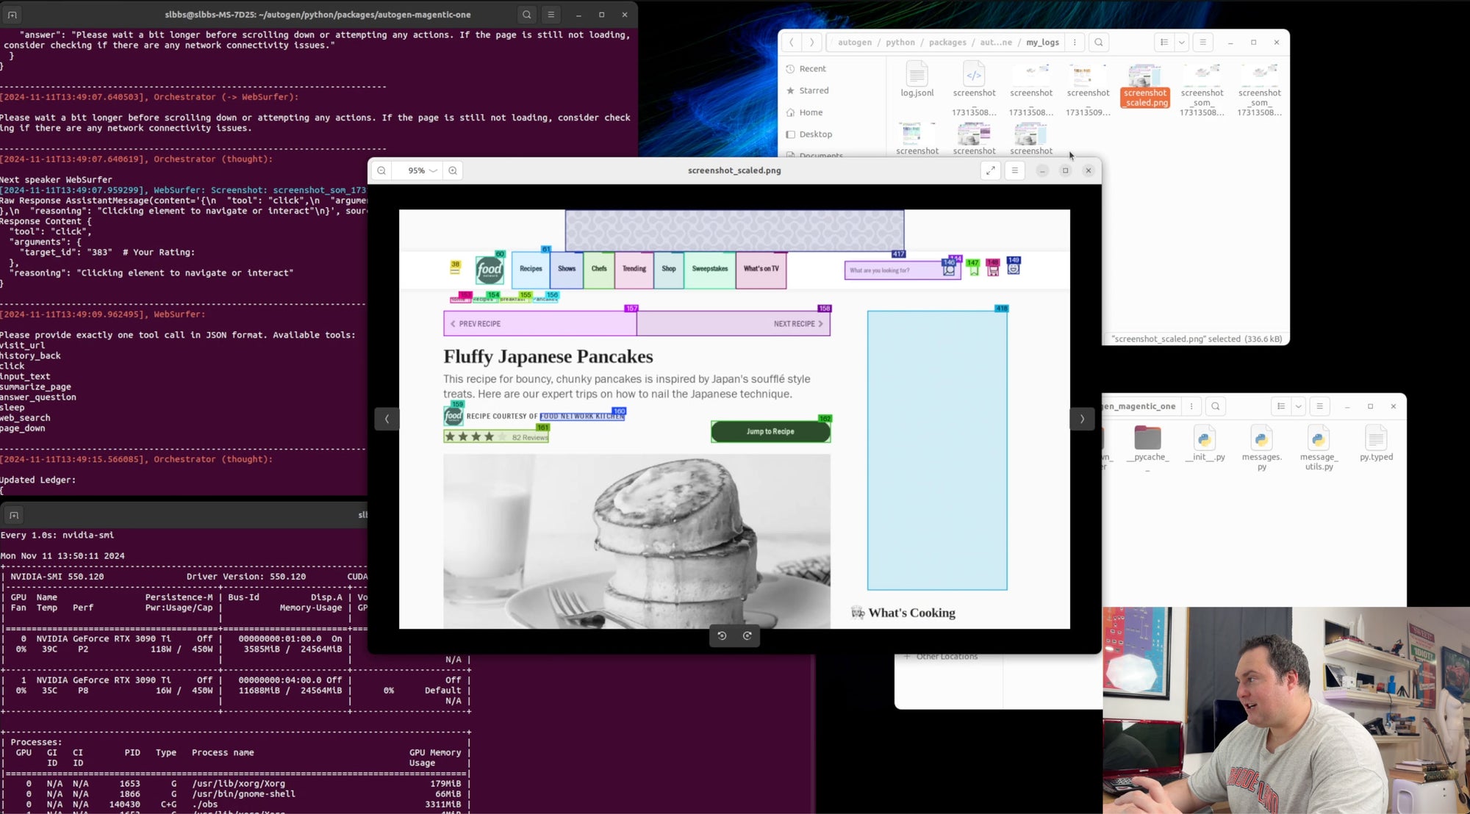Screen dimensions: 1470x814
Task: Toggle list view in my_logs window
Action: tap(1164, 43)
